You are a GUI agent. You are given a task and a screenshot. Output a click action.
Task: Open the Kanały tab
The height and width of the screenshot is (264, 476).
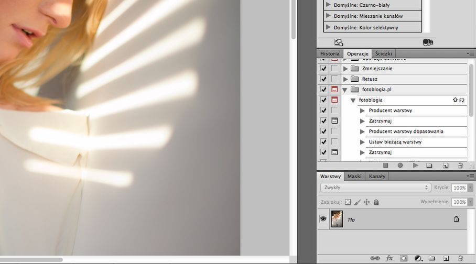[x=377, y=177]
